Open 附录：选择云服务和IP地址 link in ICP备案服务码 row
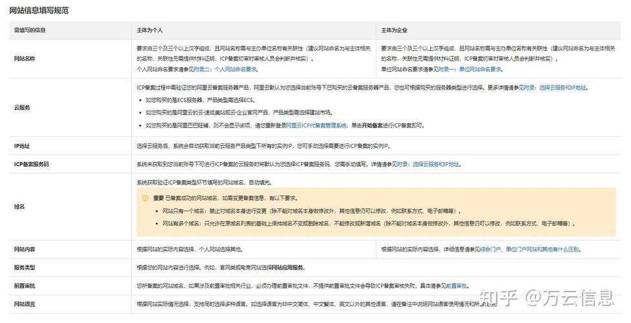Viewport: 631px width, 323px height. point(428,164)
